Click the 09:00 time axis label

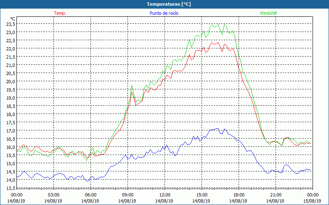pyautogui.click(x=128, y=195)
